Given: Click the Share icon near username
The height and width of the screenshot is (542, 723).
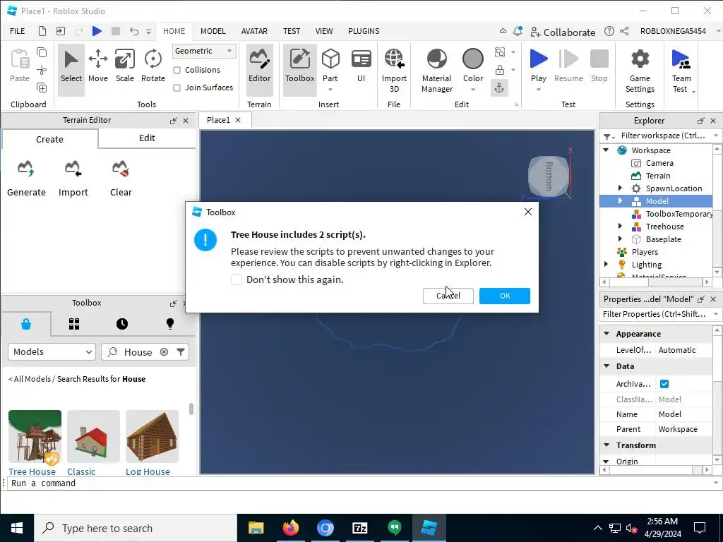Looking at the screenshot, I should pos(624,31).
